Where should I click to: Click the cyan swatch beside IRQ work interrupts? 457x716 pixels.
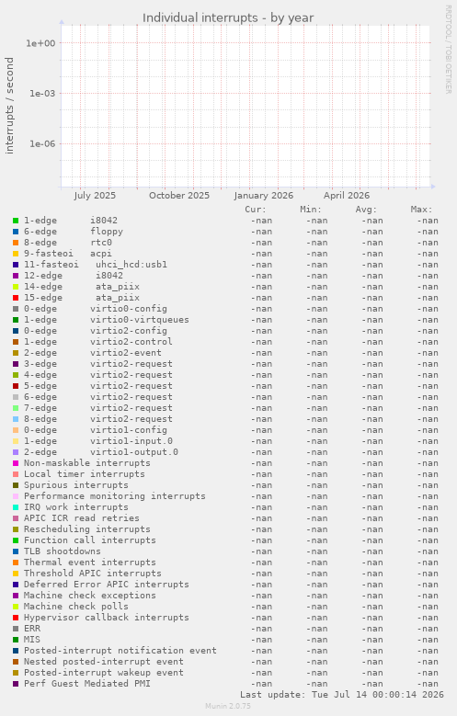coord(16,507)
